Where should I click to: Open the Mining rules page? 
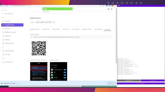[9, 43]
